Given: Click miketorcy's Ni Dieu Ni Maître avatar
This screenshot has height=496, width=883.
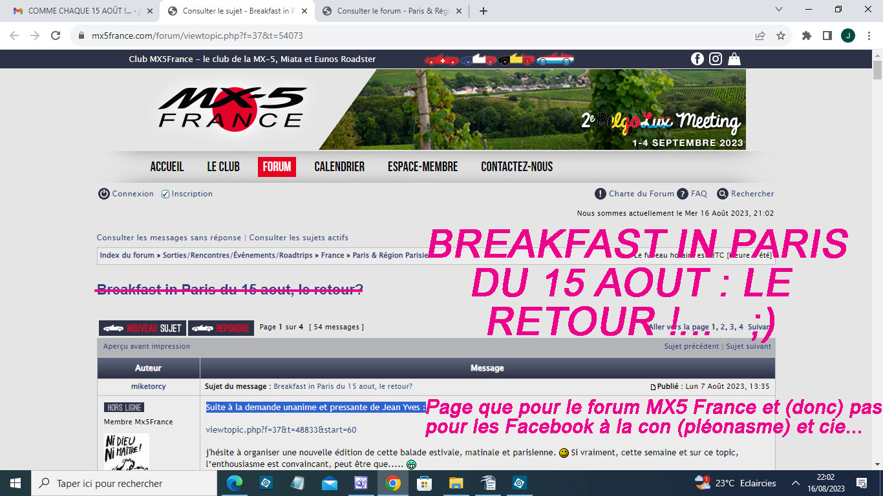Looking at the screenshot, I should pos(127,451).
